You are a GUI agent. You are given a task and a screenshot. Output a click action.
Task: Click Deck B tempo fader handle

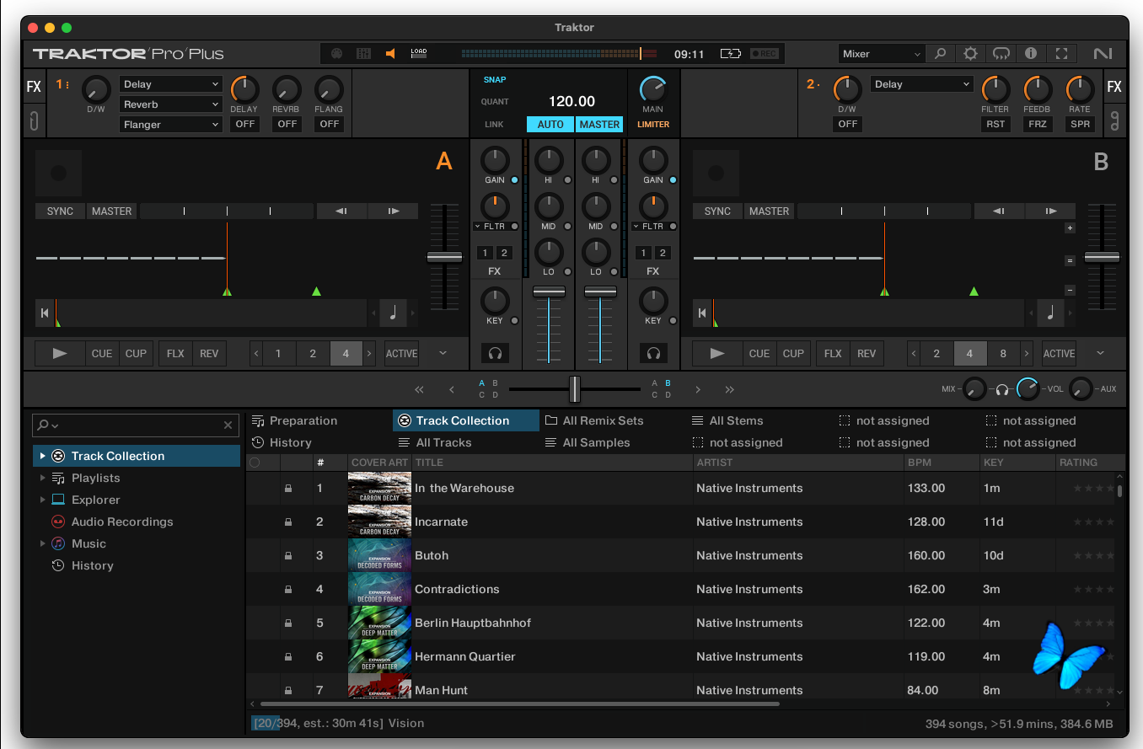point(1102,257)
